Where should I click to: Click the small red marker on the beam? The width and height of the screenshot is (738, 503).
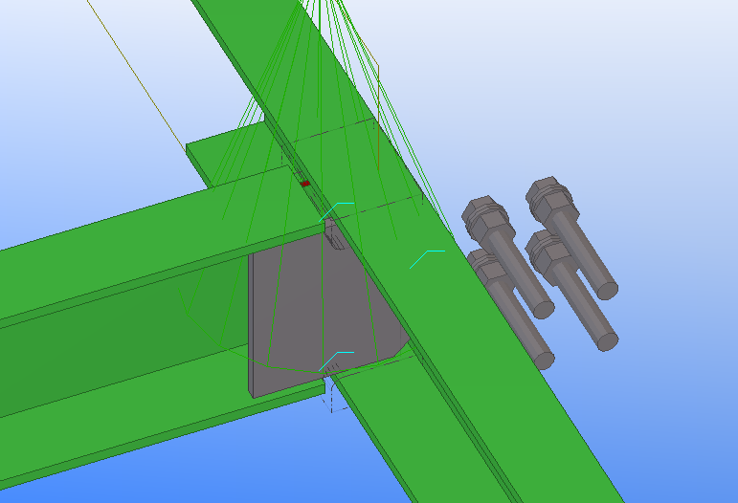coord(305,184)
